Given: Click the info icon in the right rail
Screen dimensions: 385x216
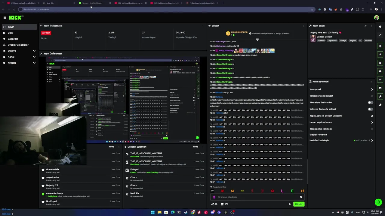Looking at the screenshot, I should (x=380, y=27).
